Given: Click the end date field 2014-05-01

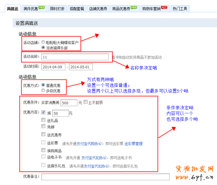Looking at the screenshot, I should pos(81,67).
